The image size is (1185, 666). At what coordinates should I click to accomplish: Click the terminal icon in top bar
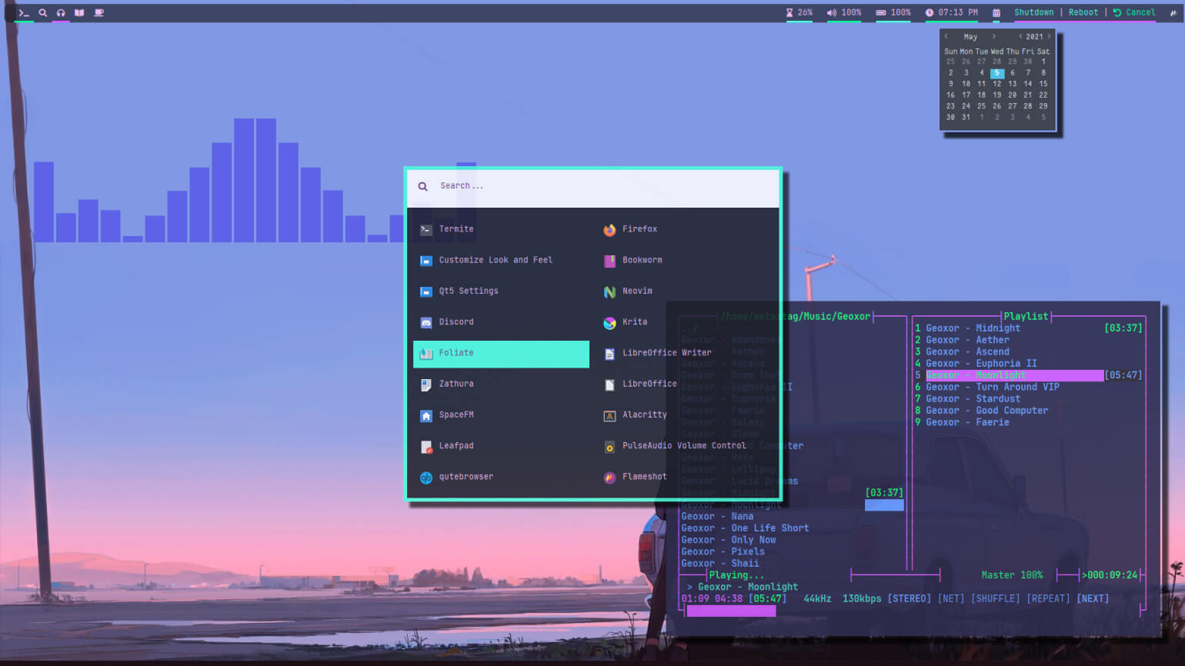coord(24,12)
